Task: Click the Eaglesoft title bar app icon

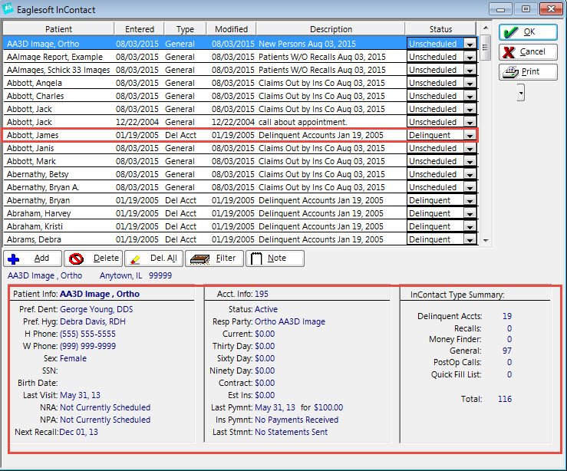Action: [8, 8]
